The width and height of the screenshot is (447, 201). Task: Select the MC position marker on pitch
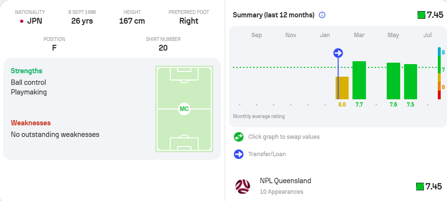(x=184, y=109)
